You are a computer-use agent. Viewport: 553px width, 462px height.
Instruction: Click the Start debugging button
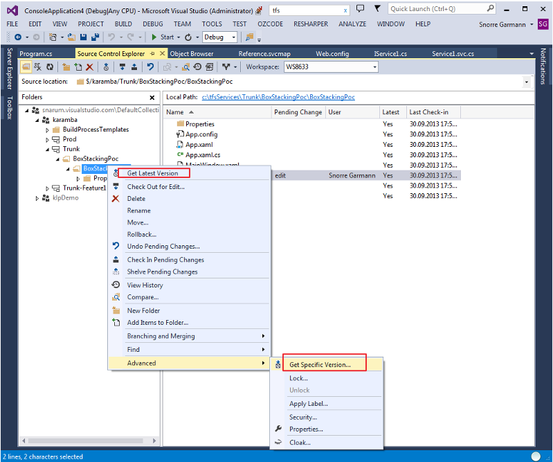(163, 37)
